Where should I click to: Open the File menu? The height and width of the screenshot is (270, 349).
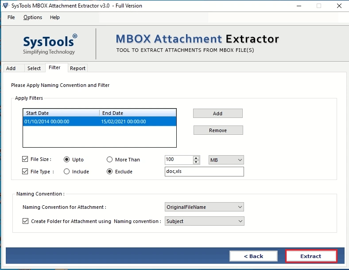coord(11,17)
